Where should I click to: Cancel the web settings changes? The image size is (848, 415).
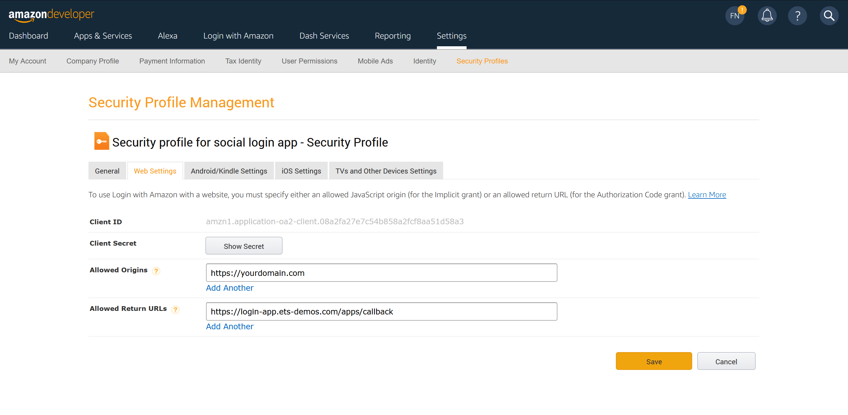(x=726, y=361)
